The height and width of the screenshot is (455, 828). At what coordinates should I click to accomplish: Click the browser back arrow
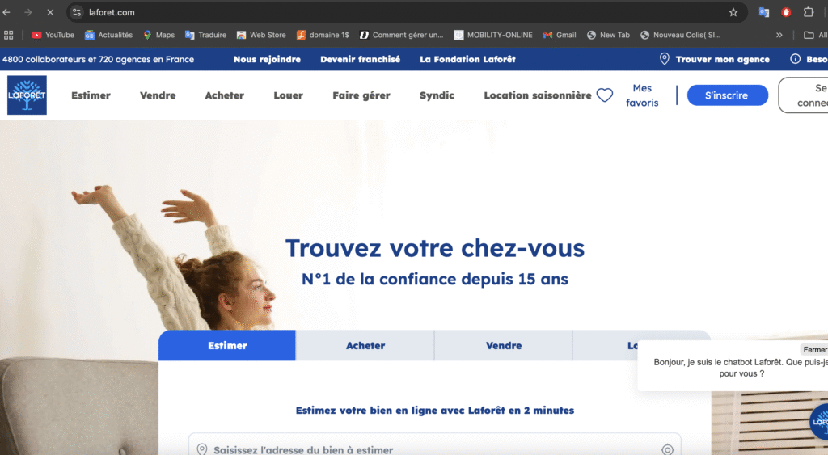pos(6,12)
